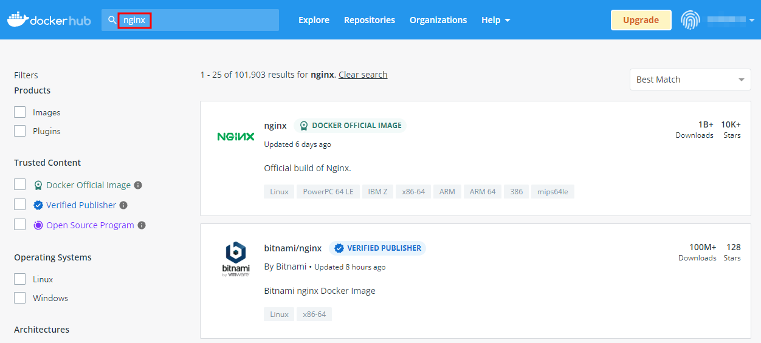Open the Best Match sort dropdown
This screenshot has height=343, width=761.
point(690,80)
